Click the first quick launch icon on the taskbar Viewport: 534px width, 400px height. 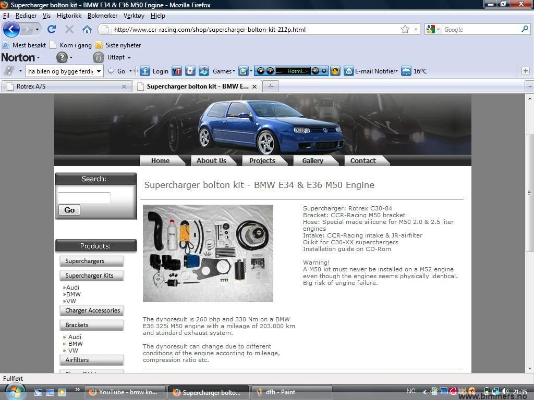coord(38,392)
